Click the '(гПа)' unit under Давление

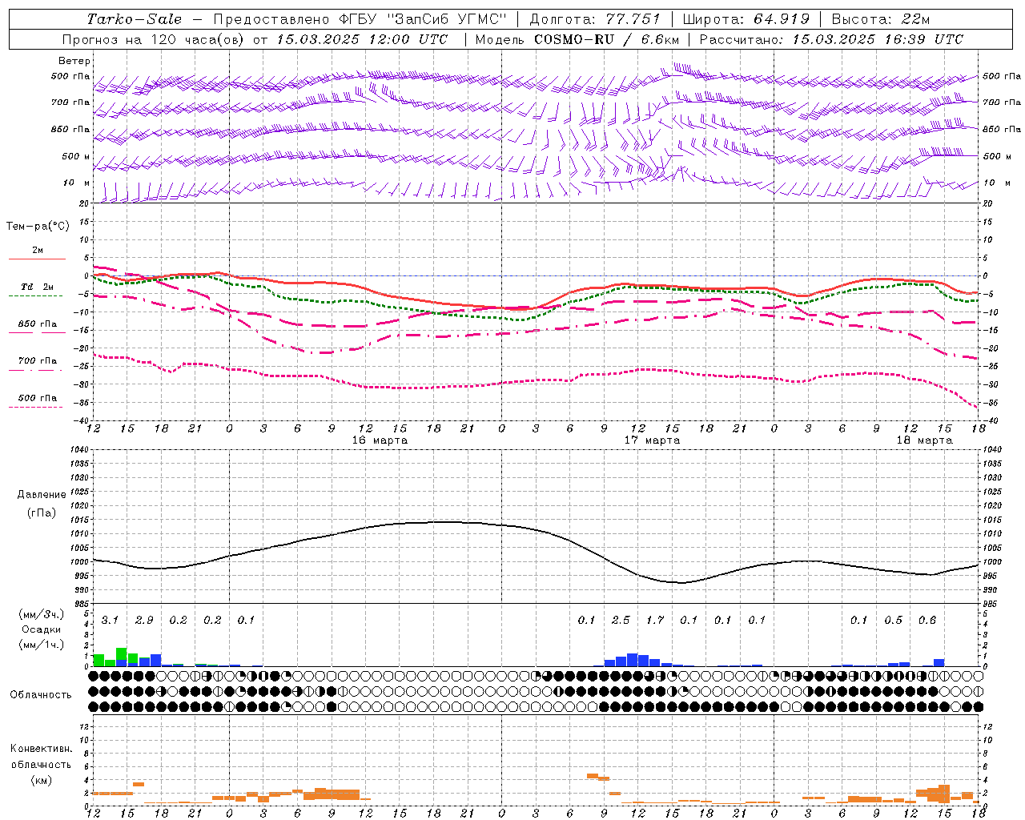click(42, 512)
